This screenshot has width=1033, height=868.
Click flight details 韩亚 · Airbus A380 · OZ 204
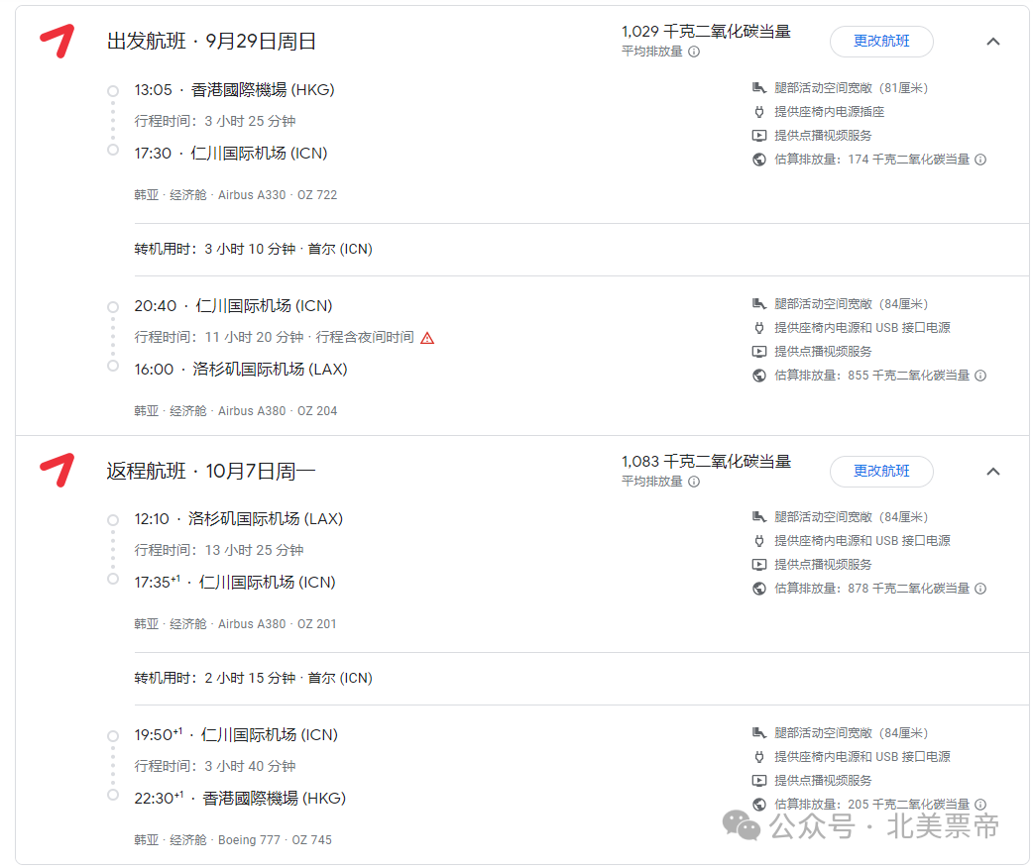point(235,411)
